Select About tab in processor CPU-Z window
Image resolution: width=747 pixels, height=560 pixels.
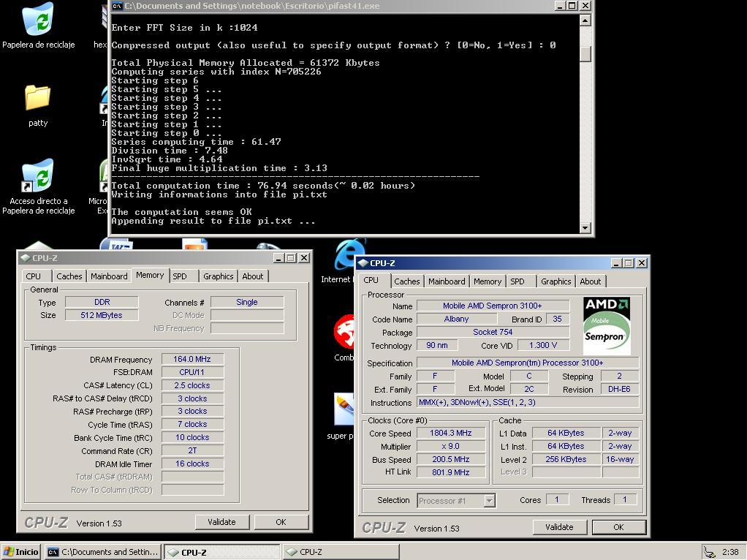point(591,281)
